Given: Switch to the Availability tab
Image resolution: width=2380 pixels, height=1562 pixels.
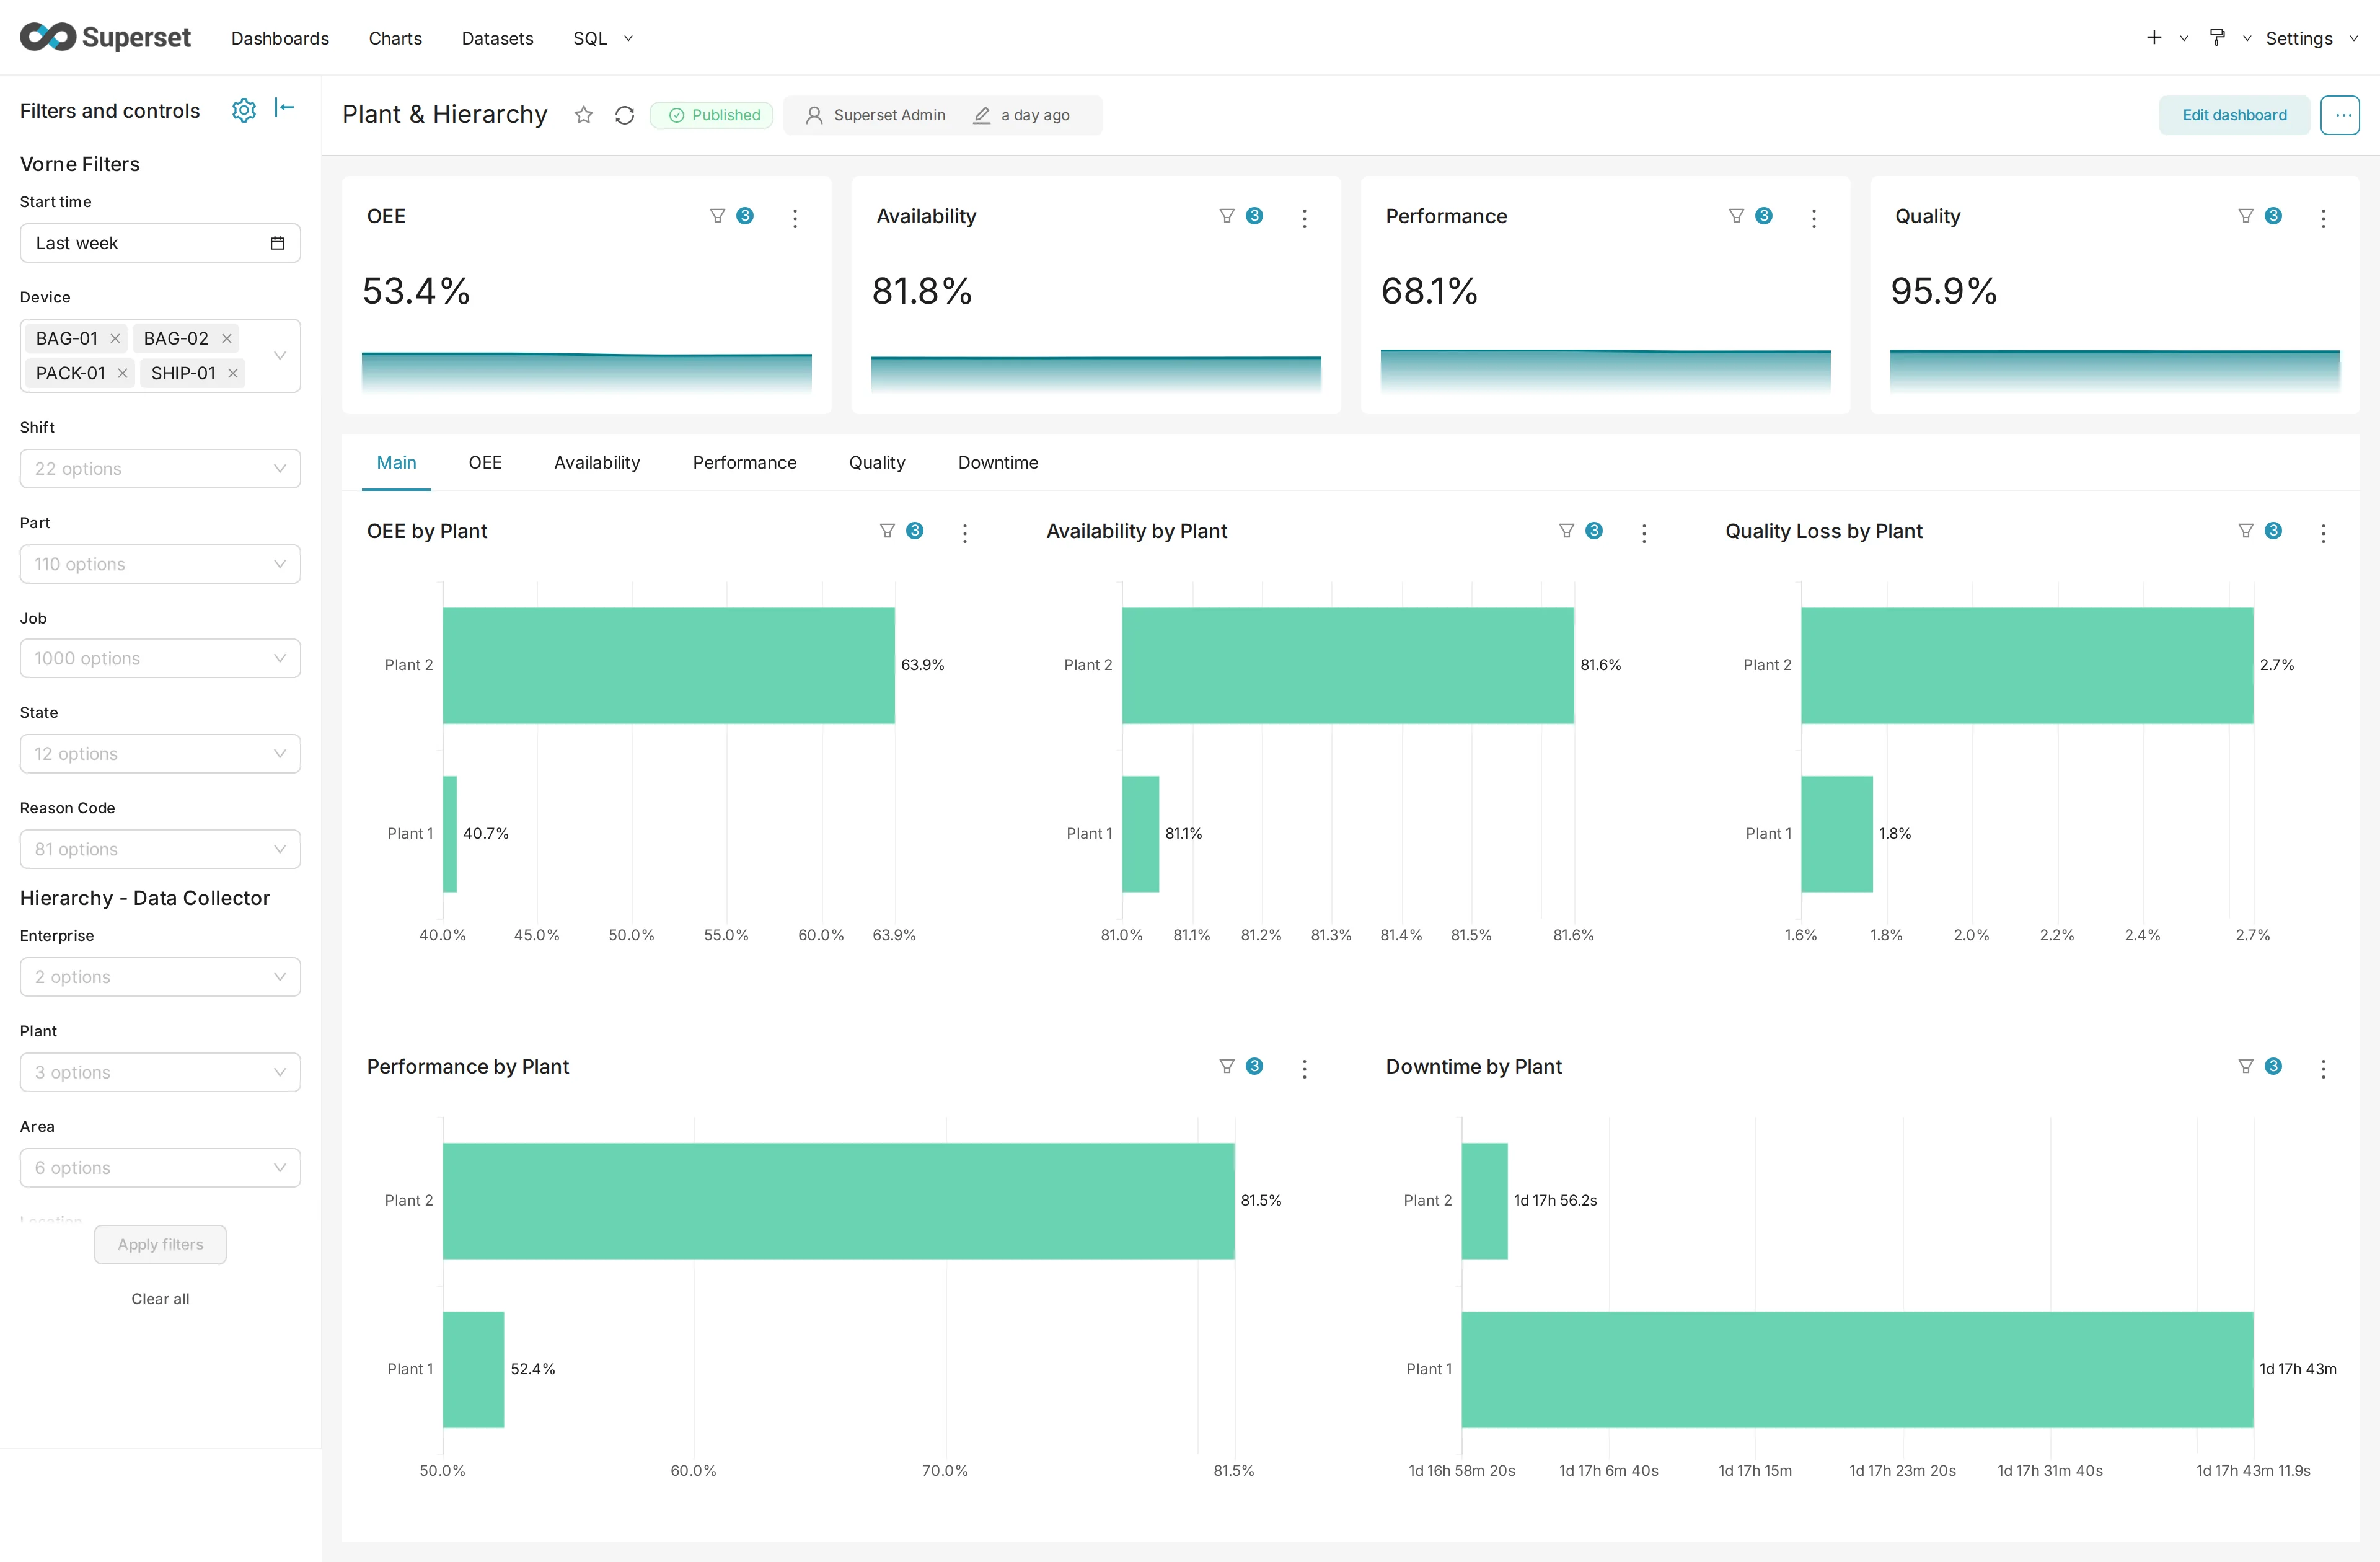Looking at the screenshot, I should pyautogui.click(x=597, y=462).
